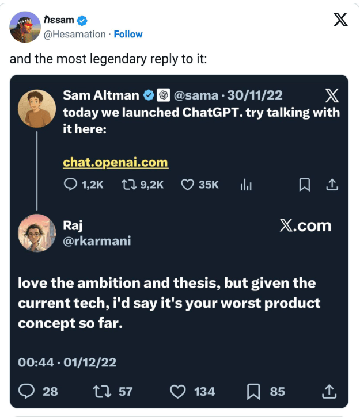Like Sam Altman's tweet with 35K hearts
The image size is (360, 417).
tap(188, 185)
